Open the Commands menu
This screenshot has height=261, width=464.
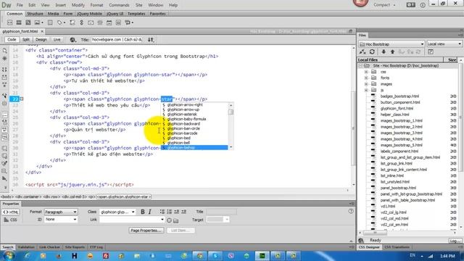pos(119,5)
